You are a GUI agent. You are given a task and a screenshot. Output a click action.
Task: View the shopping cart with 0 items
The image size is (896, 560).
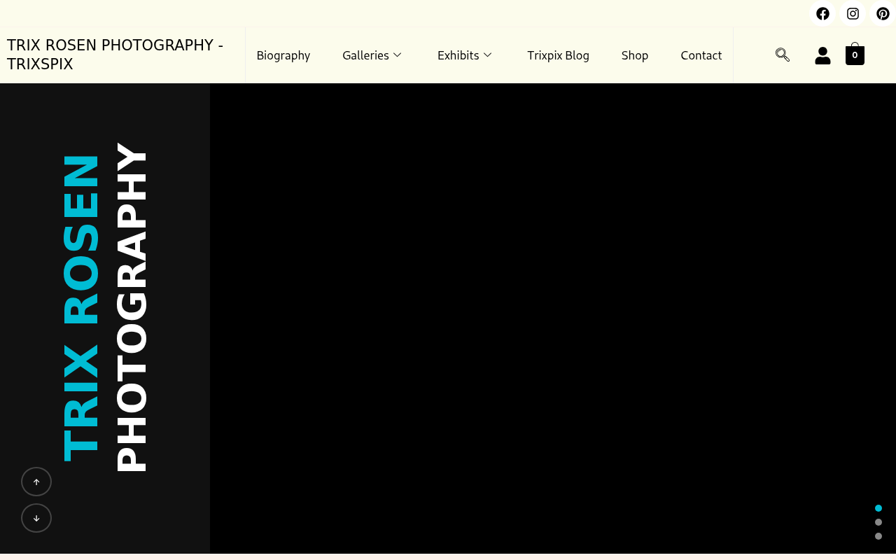855,54
